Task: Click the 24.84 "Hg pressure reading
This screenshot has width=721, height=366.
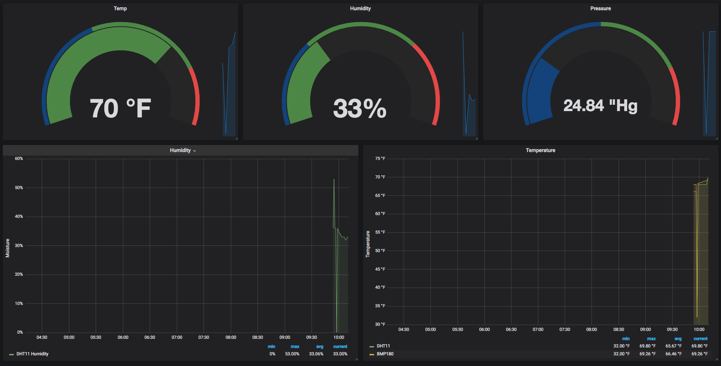Action: tap(600, 105)
